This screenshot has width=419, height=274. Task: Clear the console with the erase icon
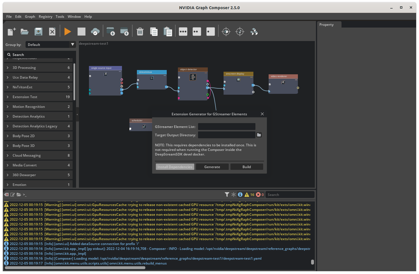tap(7, 195)
